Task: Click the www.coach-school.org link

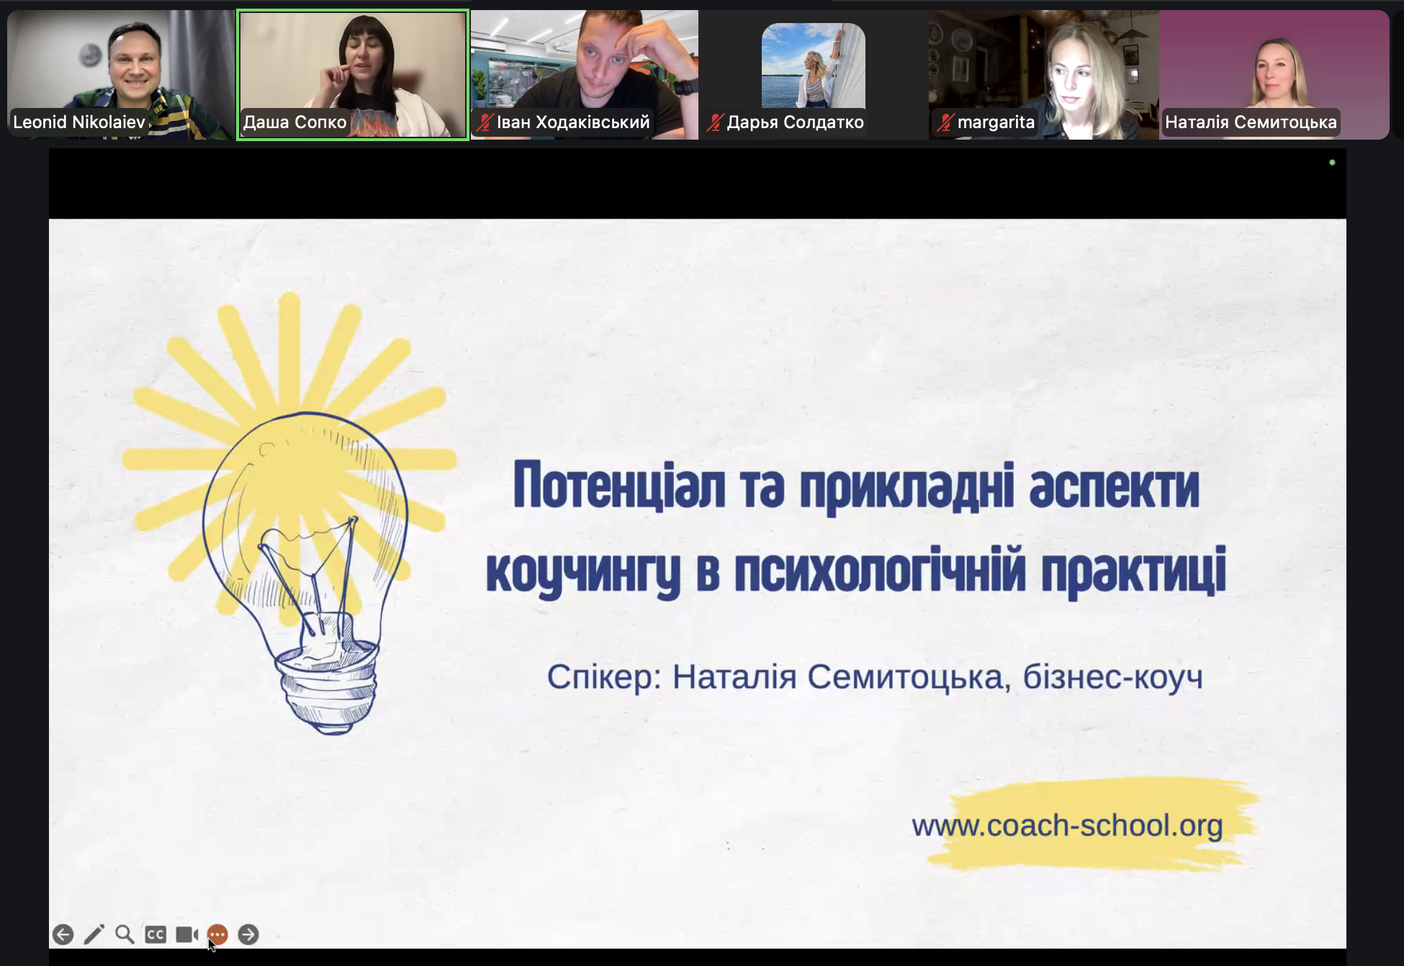Action: coord(1067,826)
